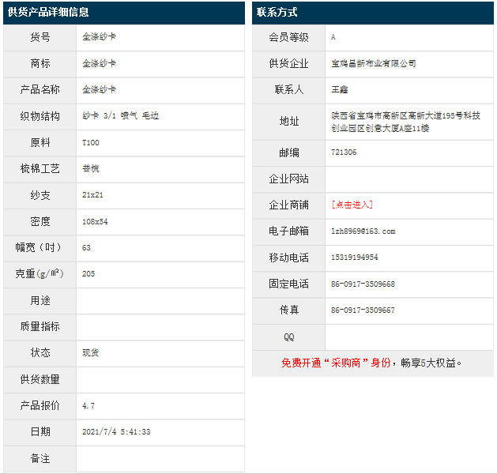
Task: Click the mobile number 15319194954
Action: pyautogui.click(x=354, y=258)
